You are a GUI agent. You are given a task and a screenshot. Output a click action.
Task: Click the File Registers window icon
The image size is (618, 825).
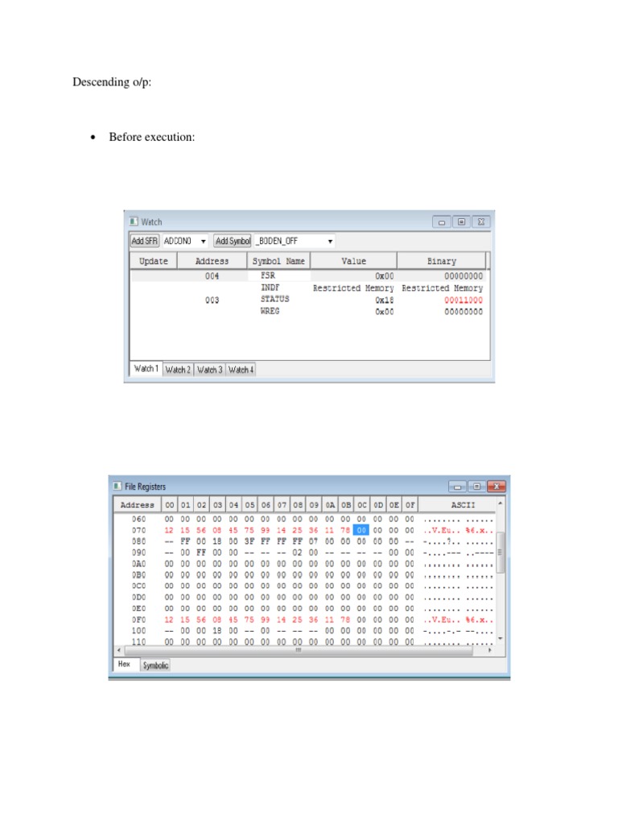tap(117, 486)
